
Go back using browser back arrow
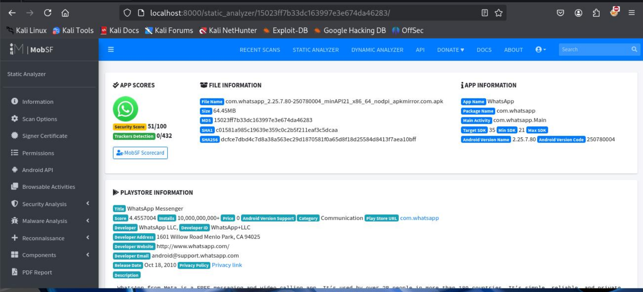pyautogui.click(x=12, y=13)
